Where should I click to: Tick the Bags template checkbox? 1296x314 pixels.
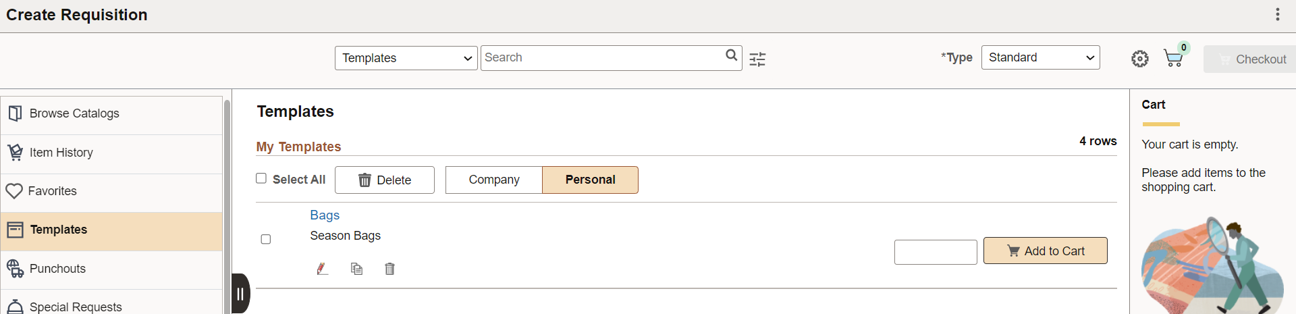(266, 239)
